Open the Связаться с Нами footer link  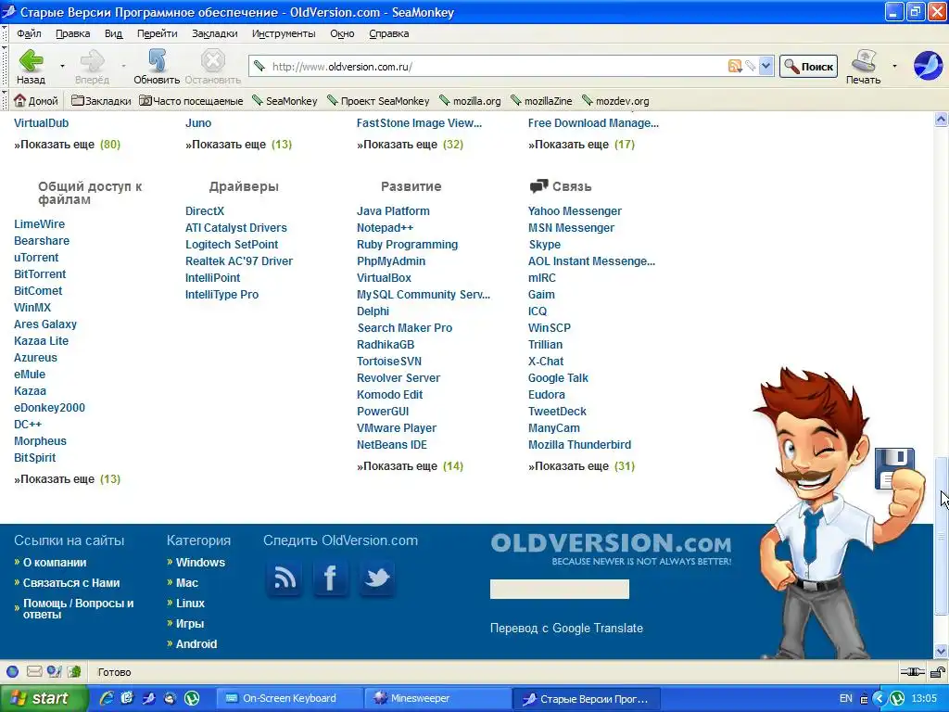tap(71, 583)
